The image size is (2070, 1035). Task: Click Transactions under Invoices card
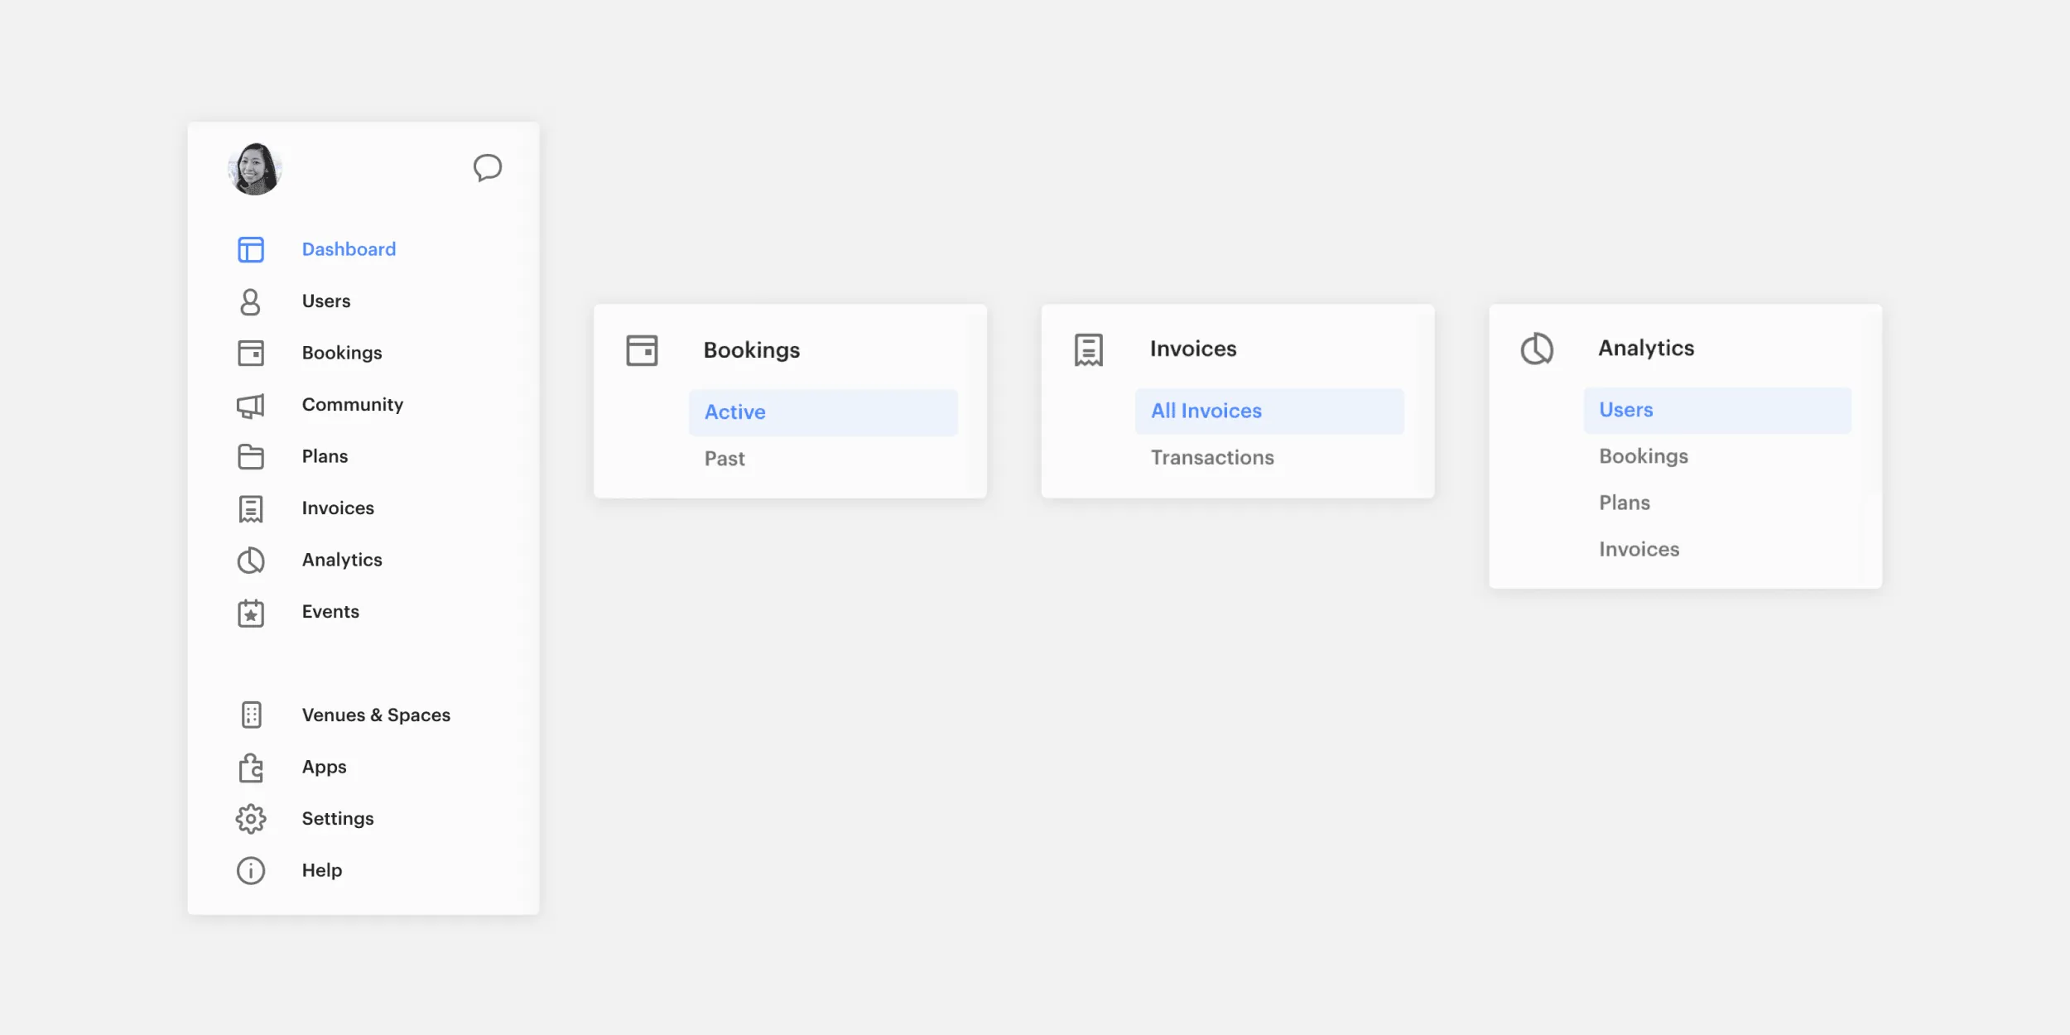coord(1212,457)
